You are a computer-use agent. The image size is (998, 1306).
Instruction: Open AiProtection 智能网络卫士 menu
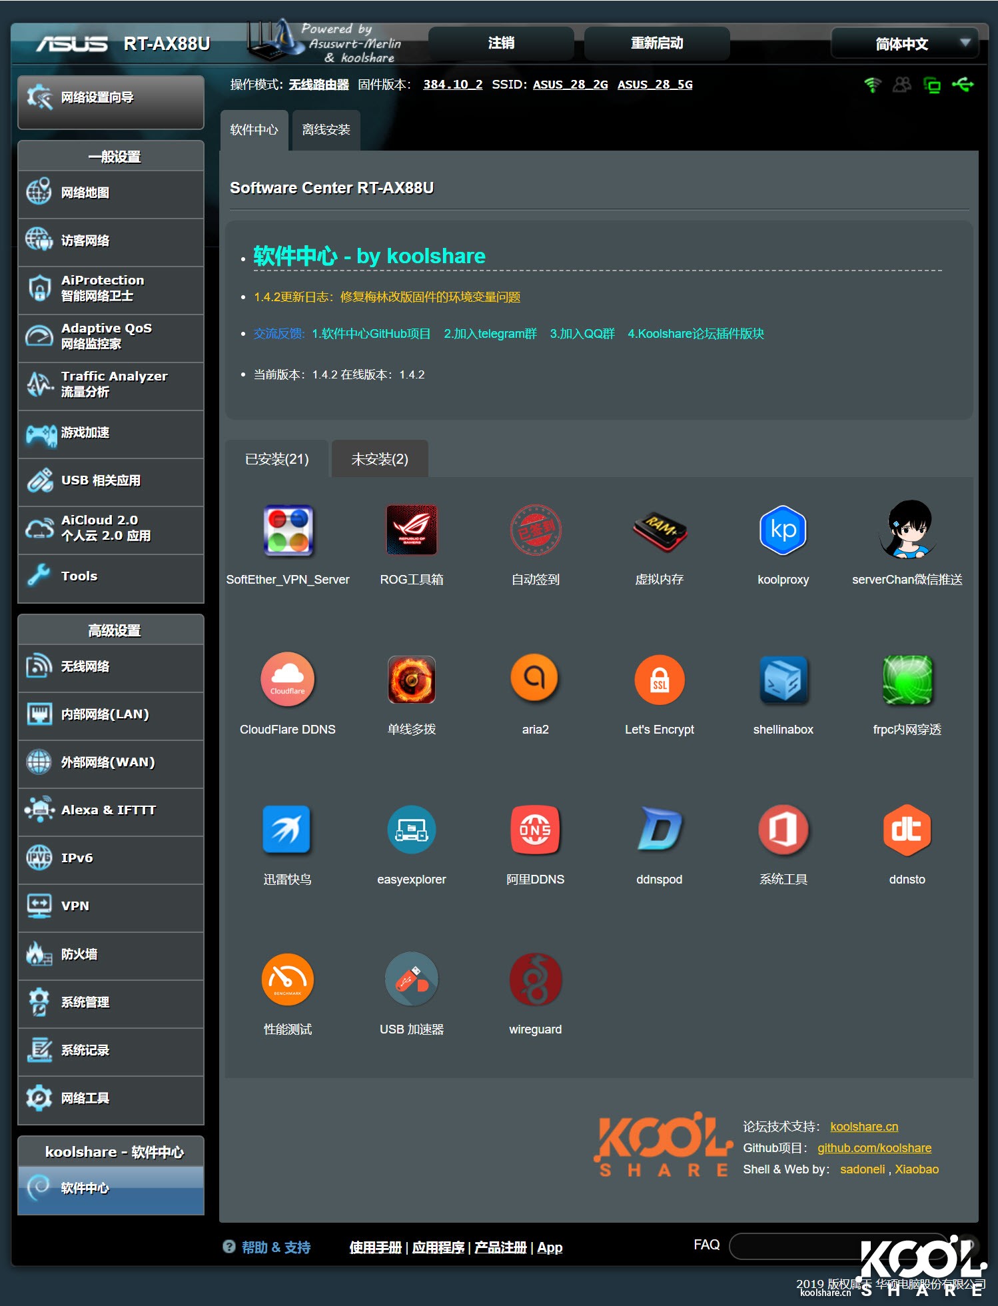[x=111, y=289]
